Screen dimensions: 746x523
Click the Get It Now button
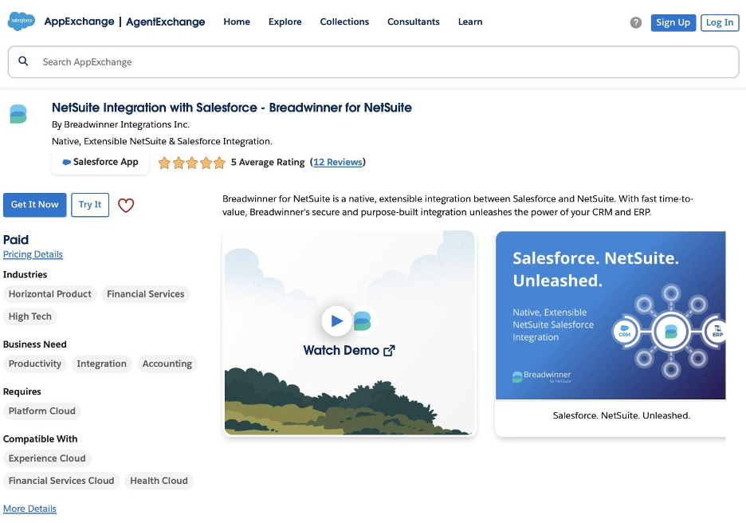pyautogui.click(x=34, y=205)
